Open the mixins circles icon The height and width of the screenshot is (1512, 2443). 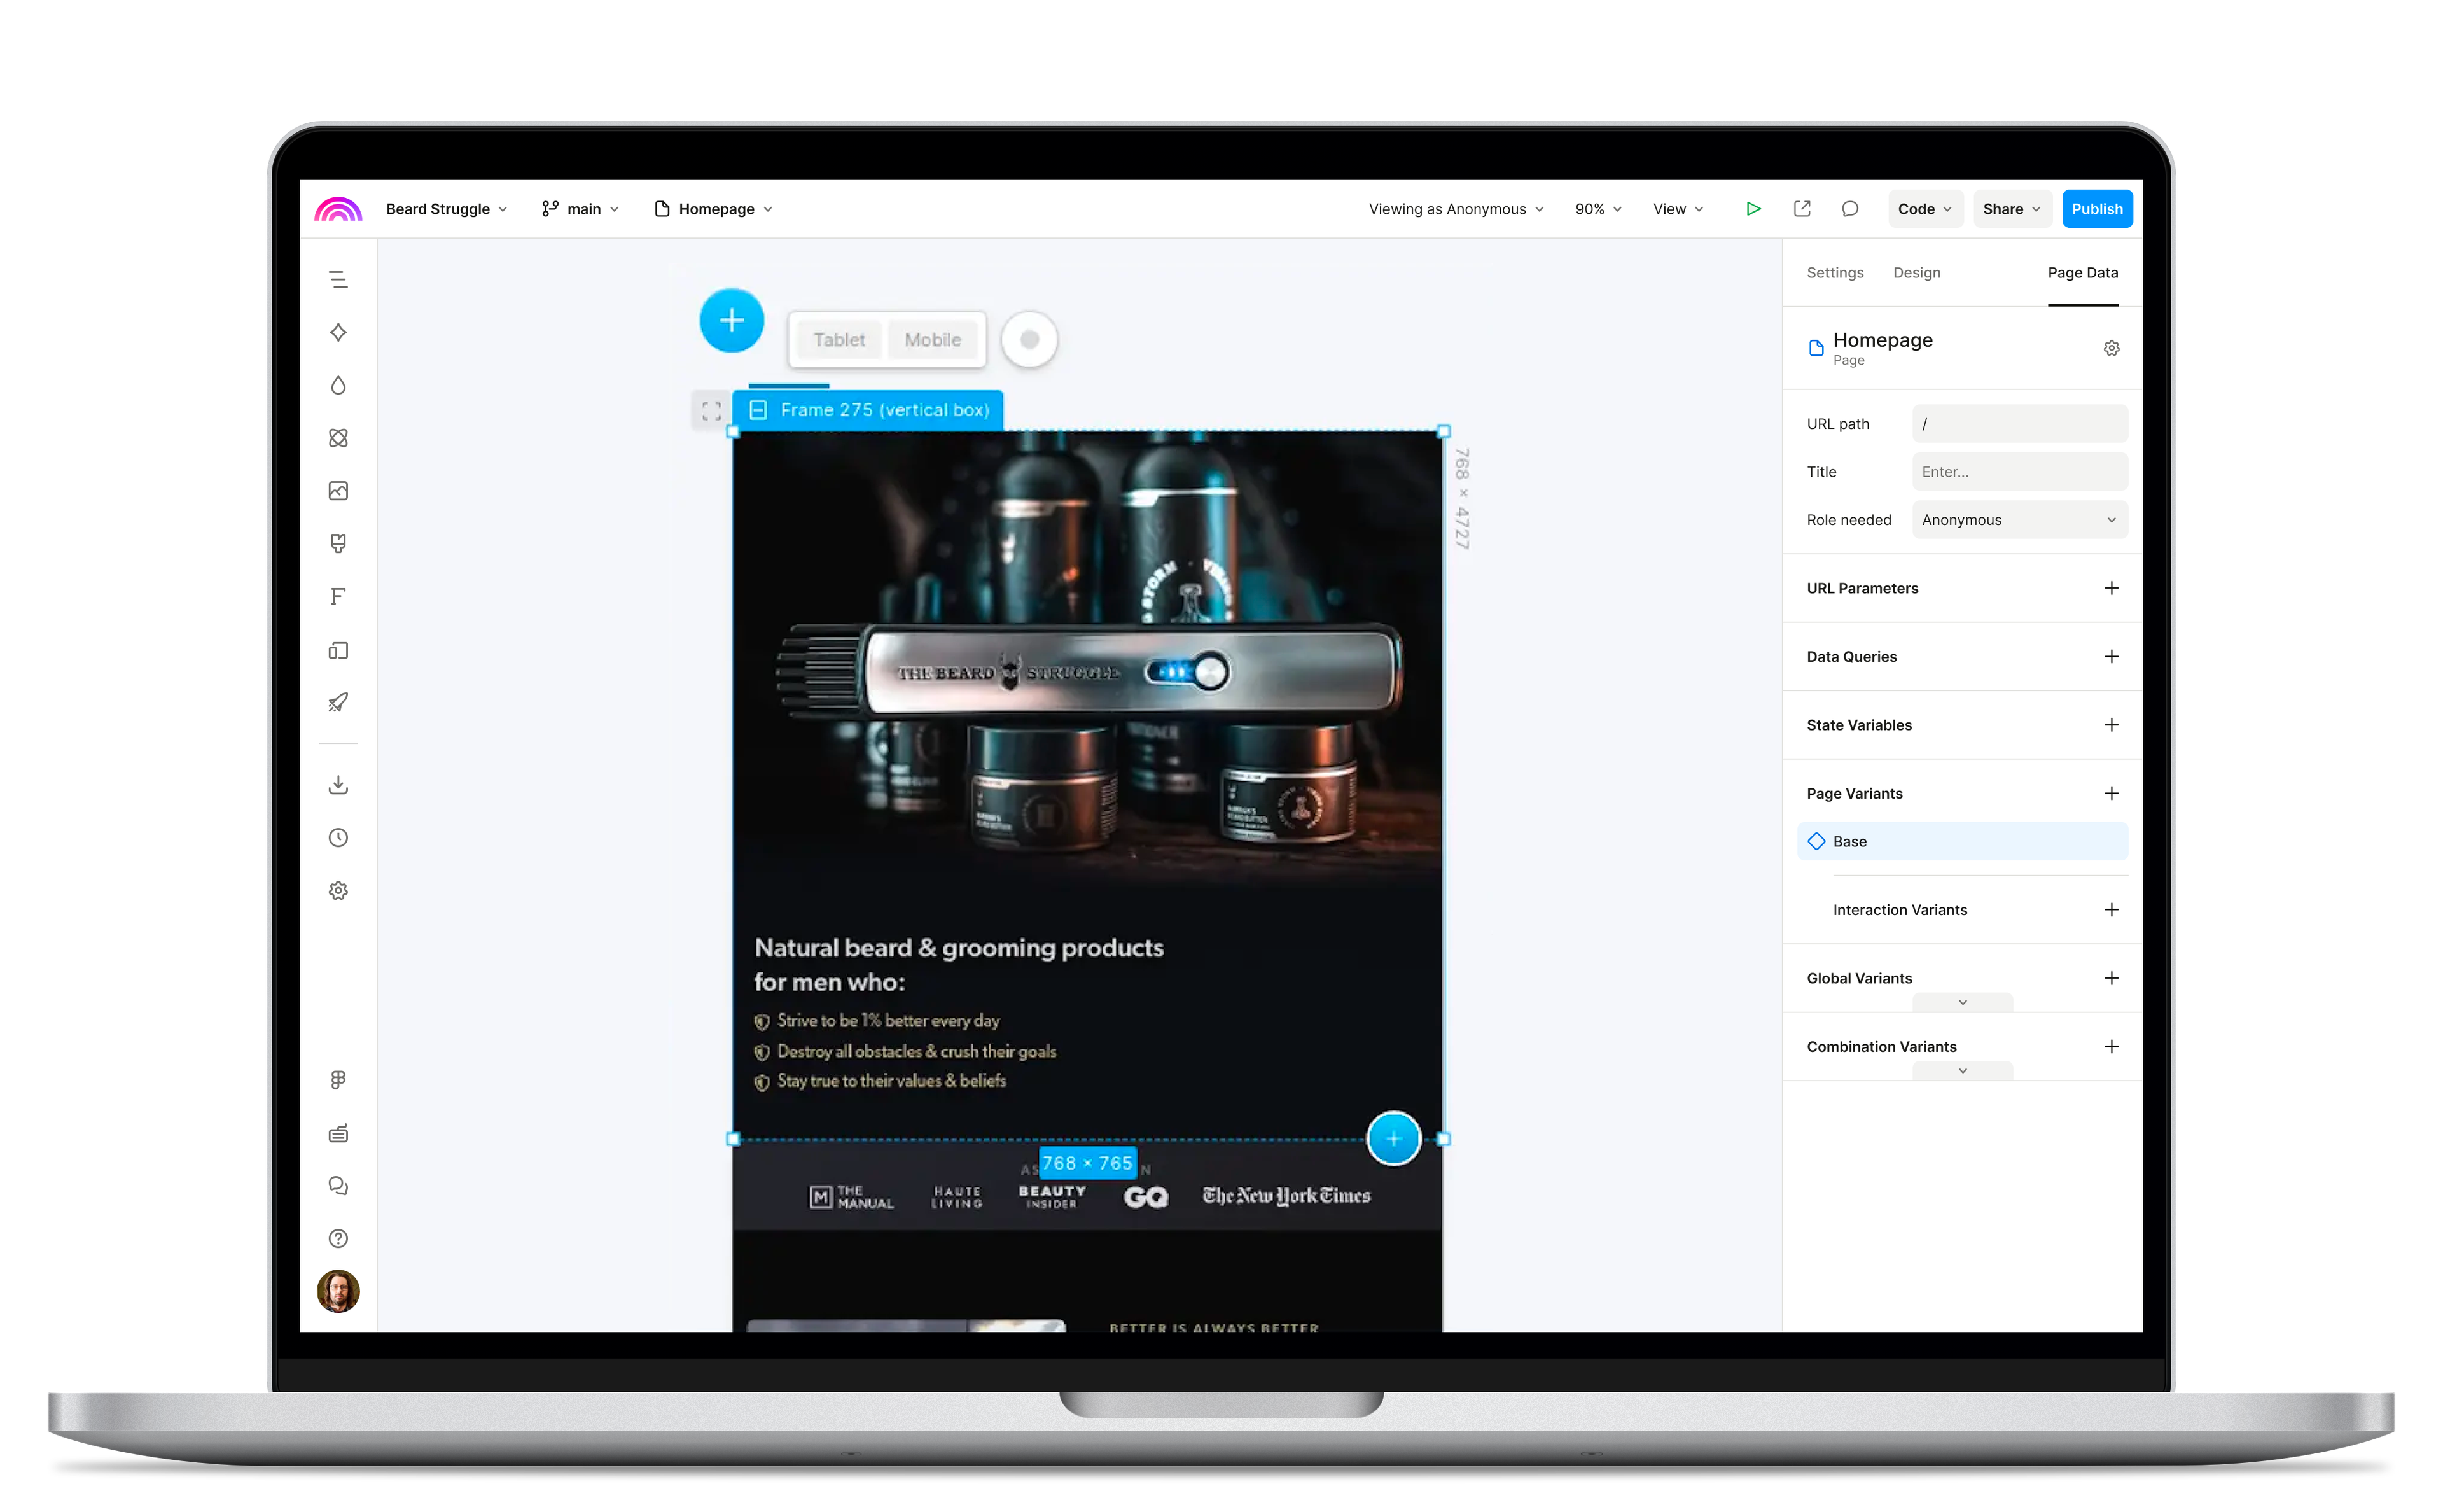click(338, 438)
